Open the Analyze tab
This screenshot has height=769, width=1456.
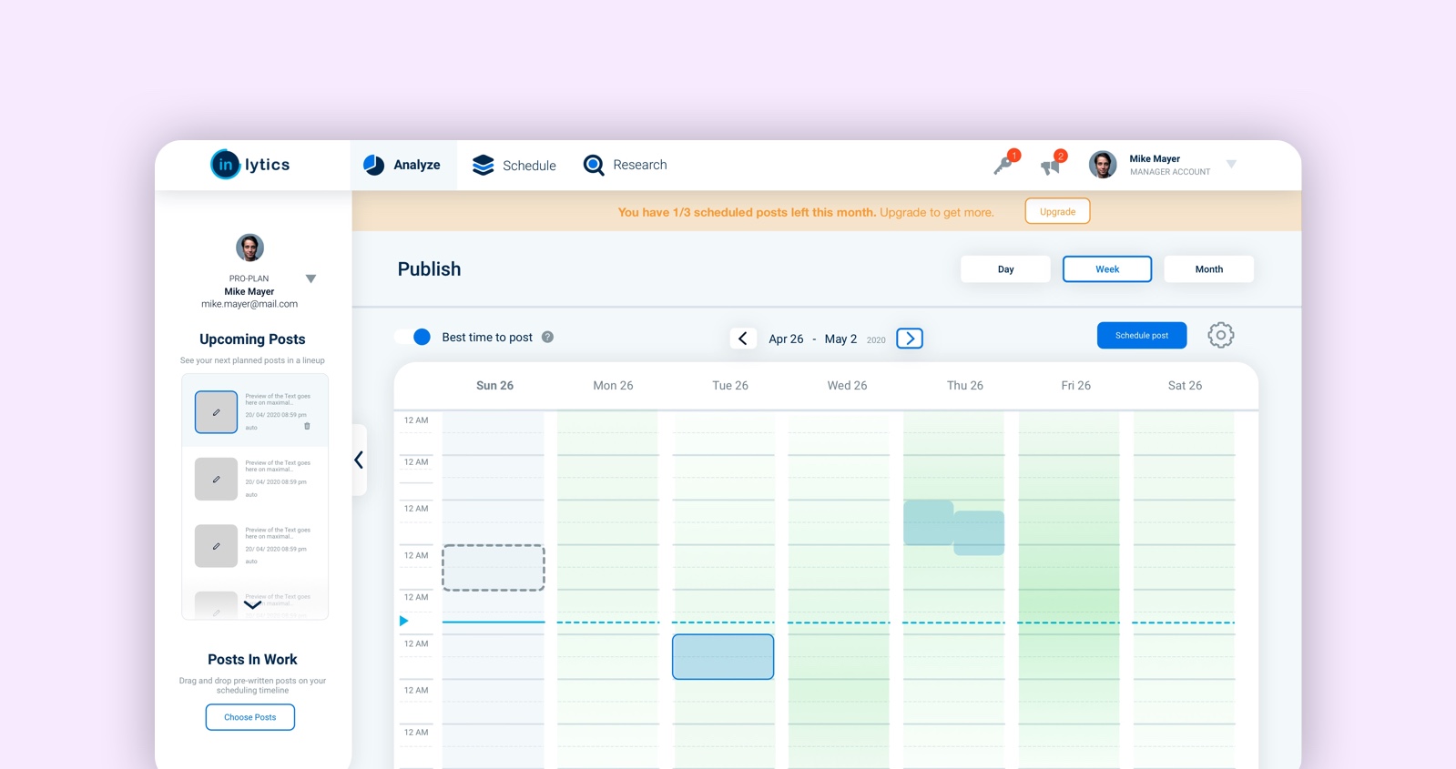[x=402, y=165]
